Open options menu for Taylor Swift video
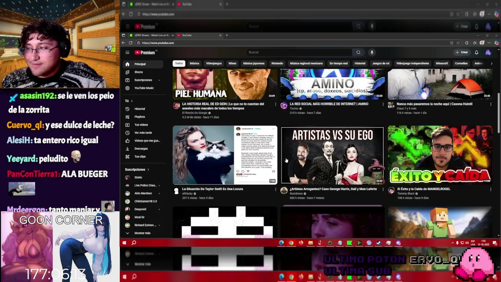 (x=275, y=189)
